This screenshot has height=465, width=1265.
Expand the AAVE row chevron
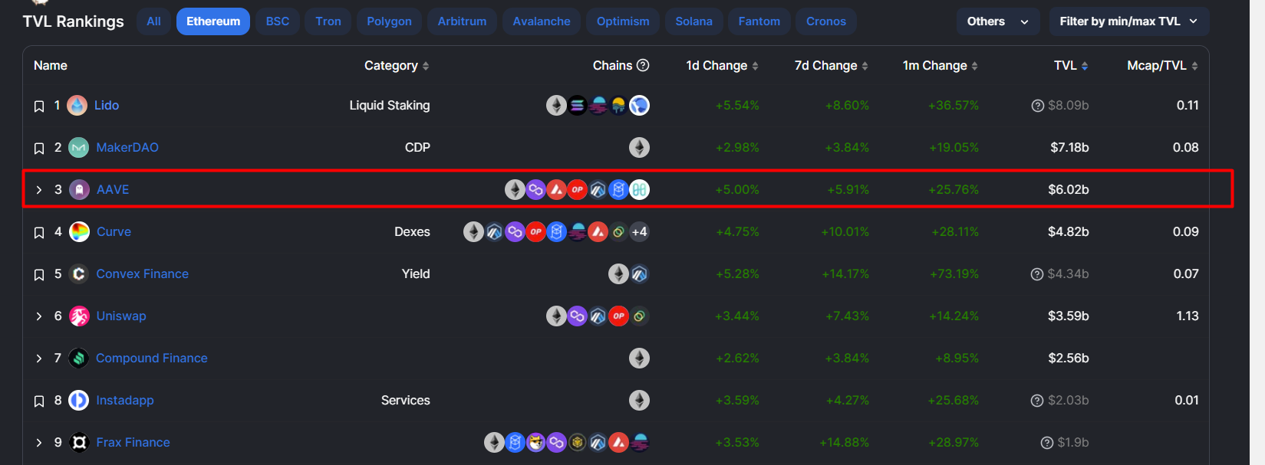[39, 189]
